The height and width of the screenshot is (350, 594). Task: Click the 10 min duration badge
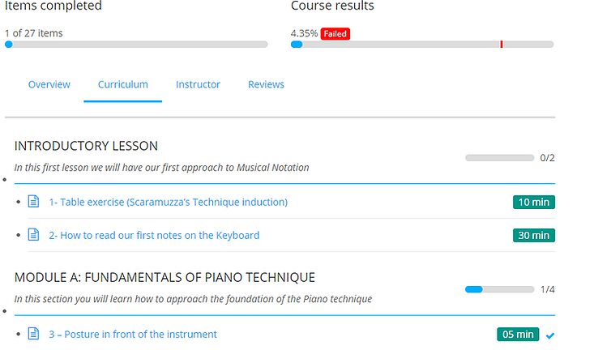tap(533, 203)
